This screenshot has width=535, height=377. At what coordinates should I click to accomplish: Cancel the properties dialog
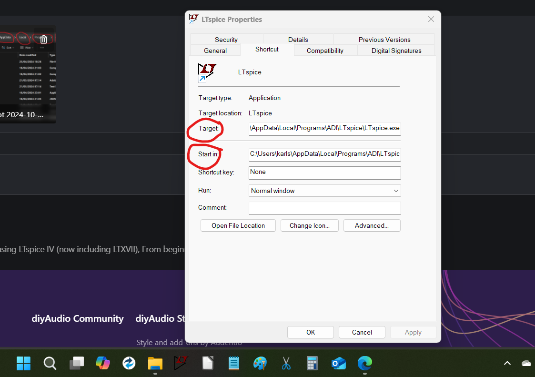362,332
